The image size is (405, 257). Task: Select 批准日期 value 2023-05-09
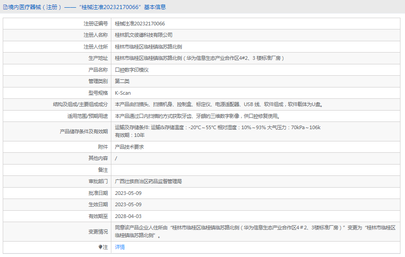(128, 193)
